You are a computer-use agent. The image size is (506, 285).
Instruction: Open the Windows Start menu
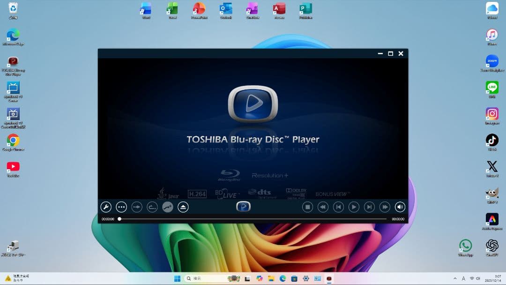click(x=177, y=278)
